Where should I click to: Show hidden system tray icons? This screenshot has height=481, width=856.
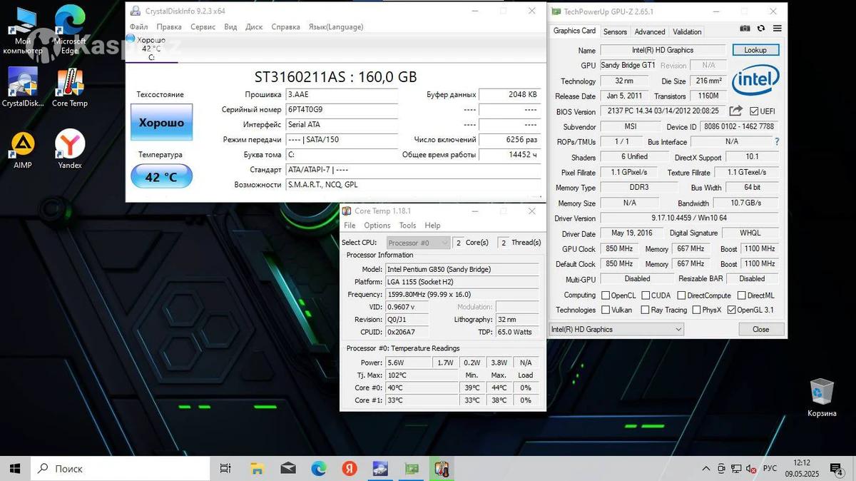click(706, 469)
